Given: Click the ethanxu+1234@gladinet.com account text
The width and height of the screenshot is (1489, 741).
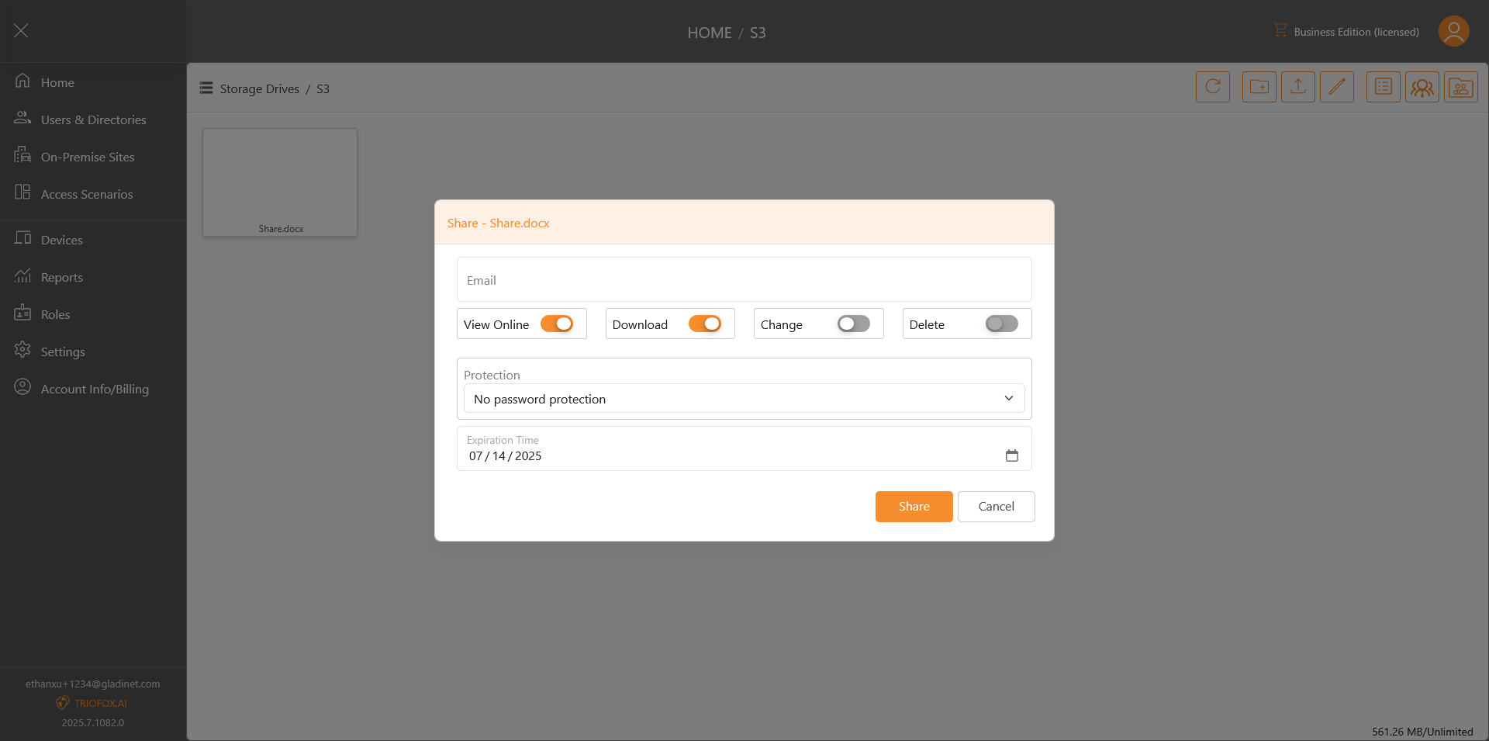Looking at the screenshot, I should (93, 684).
